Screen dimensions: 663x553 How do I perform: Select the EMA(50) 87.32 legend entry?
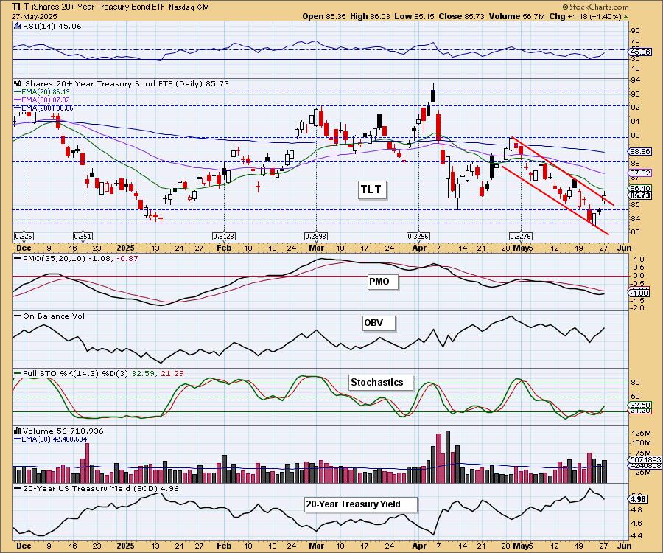tap(42, 100)
